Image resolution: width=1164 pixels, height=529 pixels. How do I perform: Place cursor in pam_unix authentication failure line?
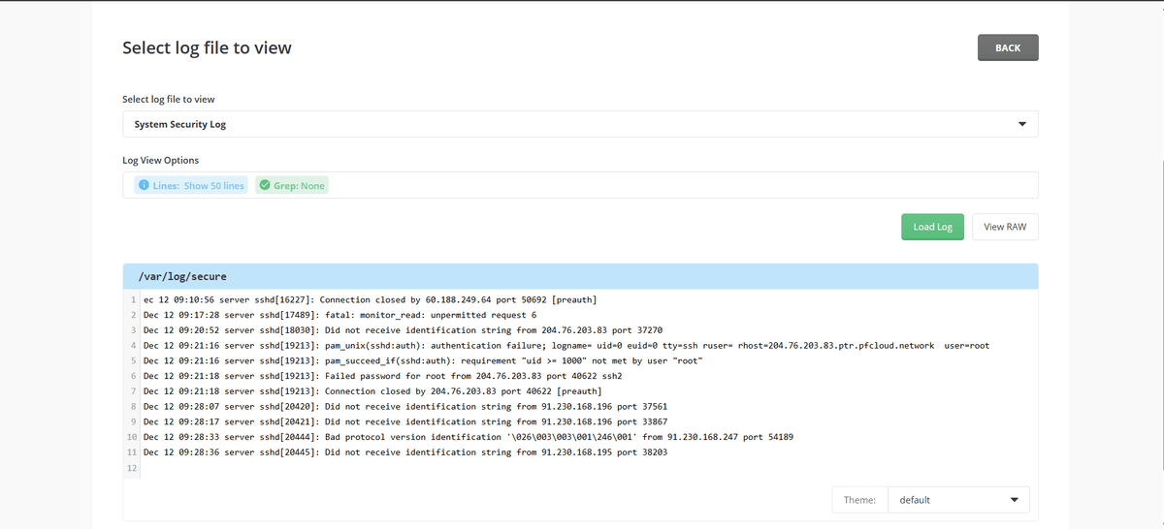tap(566, 345)
